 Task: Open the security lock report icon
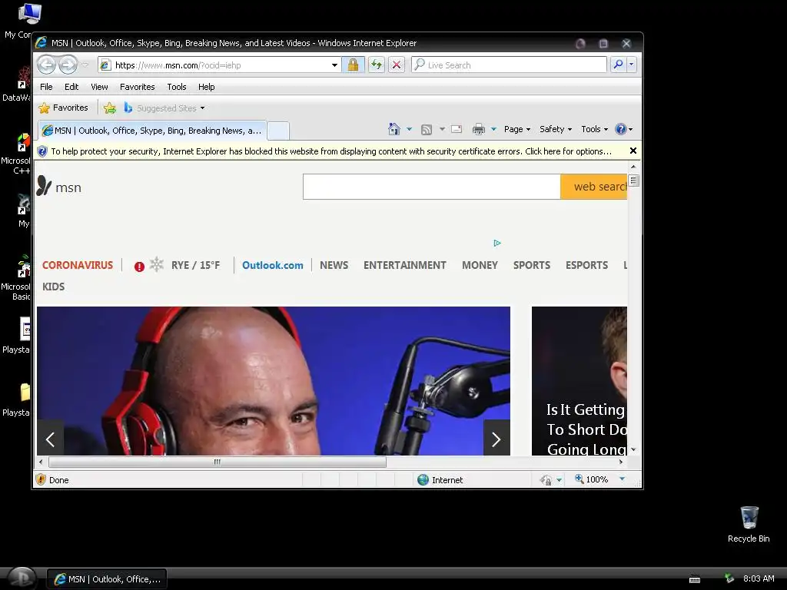click(353, 65)
